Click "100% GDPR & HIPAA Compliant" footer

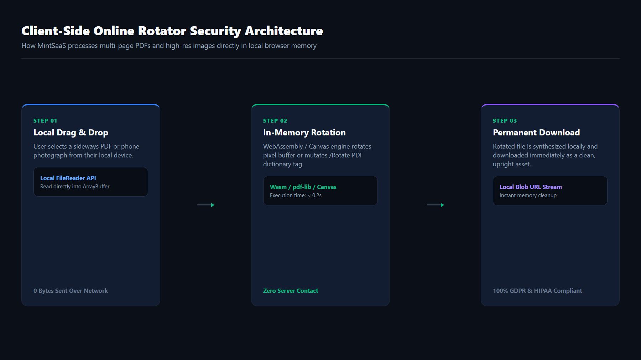pyautogui.click(x=537, y=291)
